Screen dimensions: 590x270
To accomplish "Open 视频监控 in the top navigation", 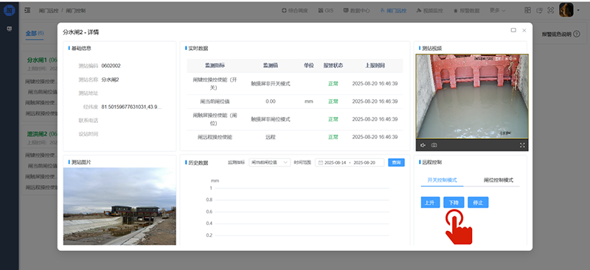I will click(429, 10).
